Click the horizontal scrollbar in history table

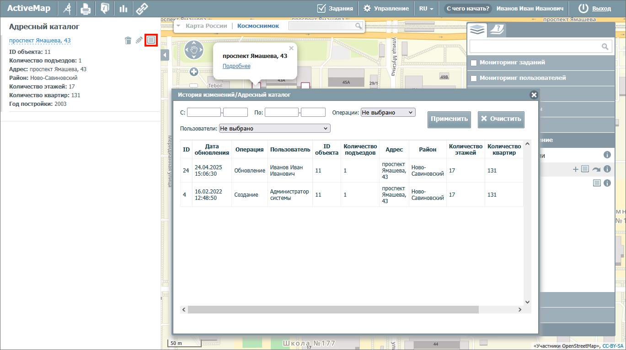[332, 309]
